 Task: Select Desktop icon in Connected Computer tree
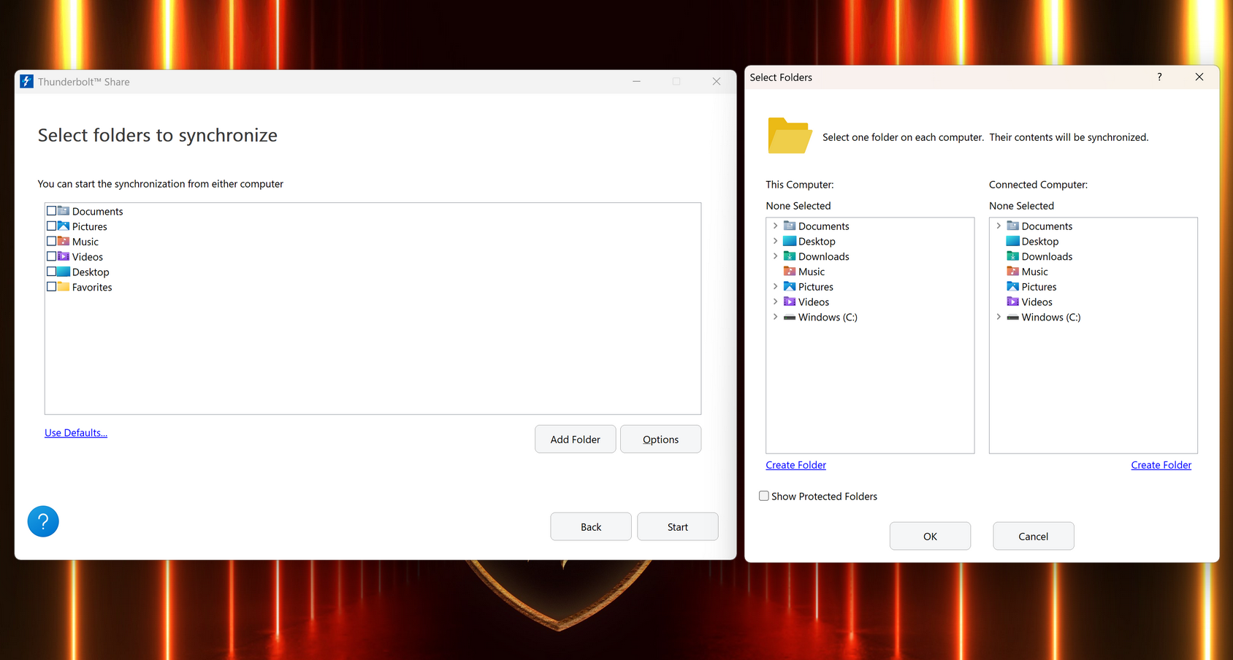1012,241
